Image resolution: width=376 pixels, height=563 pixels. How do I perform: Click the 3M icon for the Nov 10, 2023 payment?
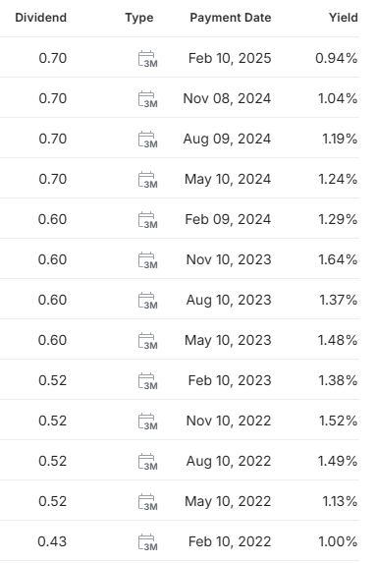coord(148,260)
